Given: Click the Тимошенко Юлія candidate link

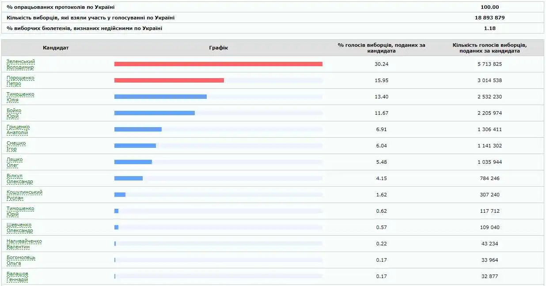Looking at the screenshot, I should 20,97.
